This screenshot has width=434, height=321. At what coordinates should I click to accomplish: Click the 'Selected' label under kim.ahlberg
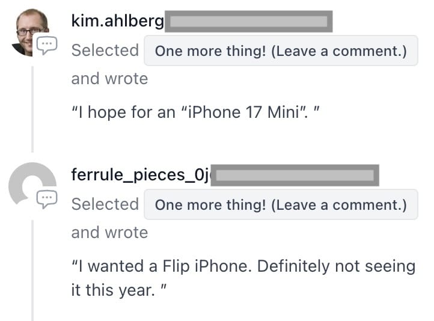pyautogui.click(x=105, y=50)
